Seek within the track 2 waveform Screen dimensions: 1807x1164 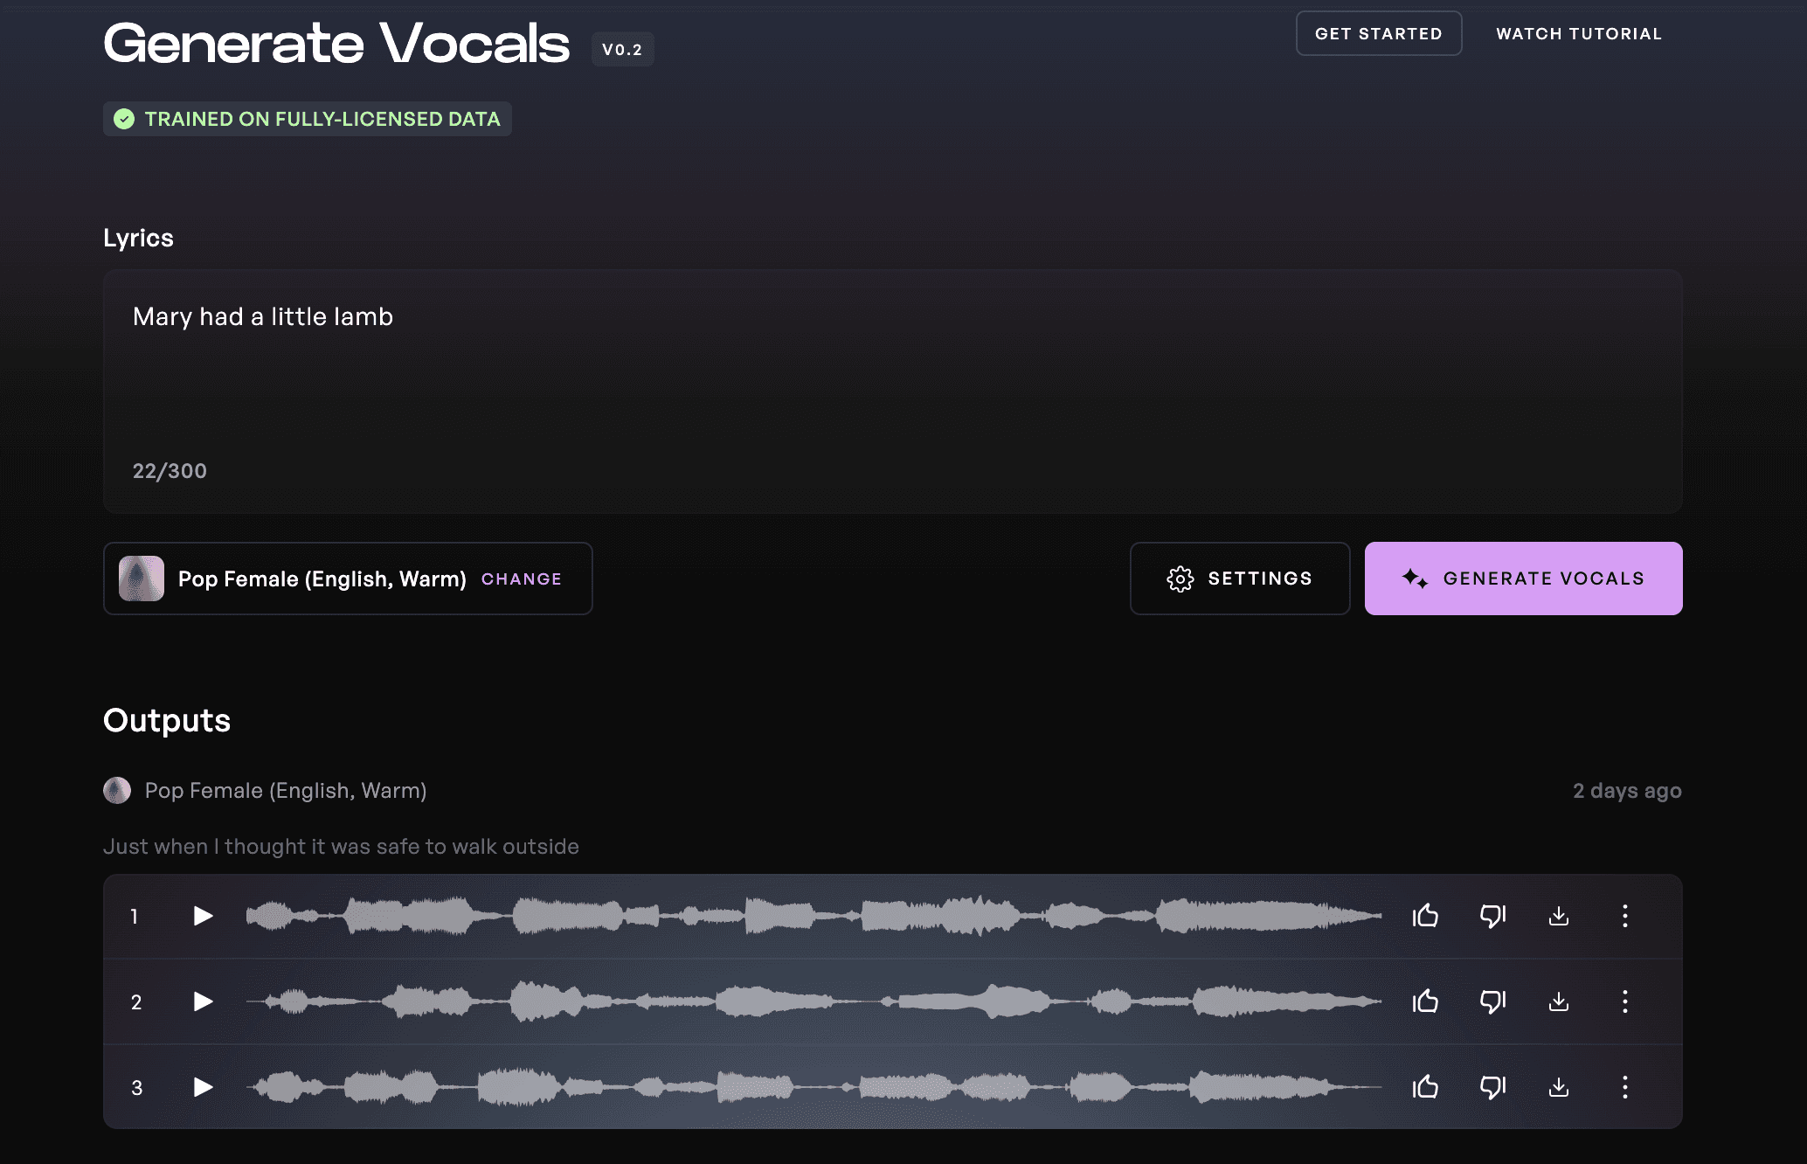tap(813, 1001)
